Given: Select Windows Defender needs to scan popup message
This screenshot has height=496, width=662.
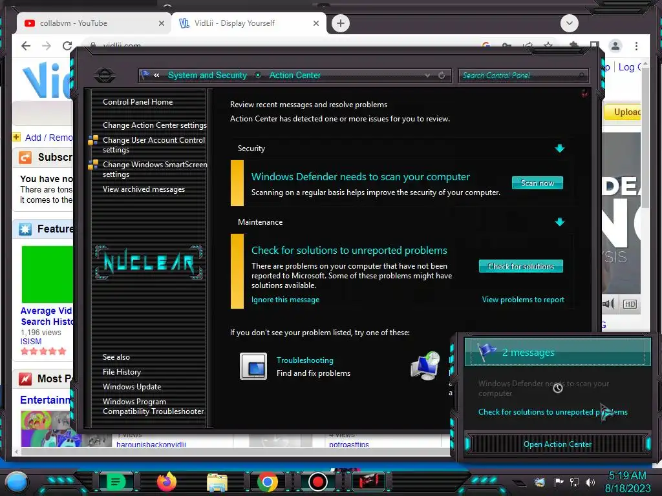Looking at the screenshot, I should pos(543,388).
